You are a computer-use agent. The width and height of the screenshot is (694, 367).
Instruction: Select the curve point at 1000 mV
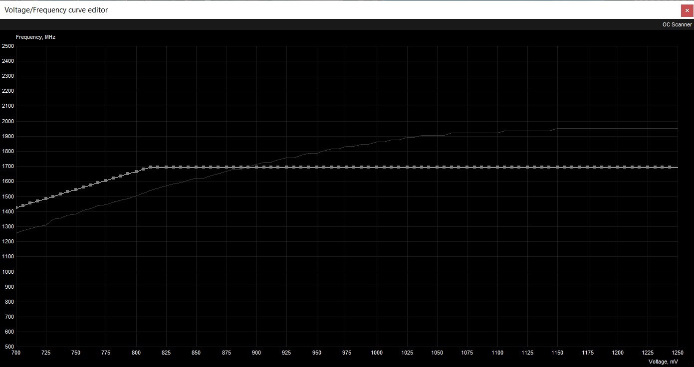coord(377,167)
